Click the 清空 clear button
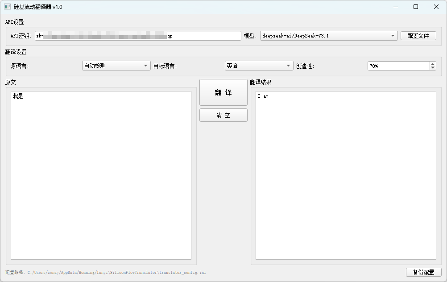This screenshot has width=447, height=282. (x=223, y=115)
